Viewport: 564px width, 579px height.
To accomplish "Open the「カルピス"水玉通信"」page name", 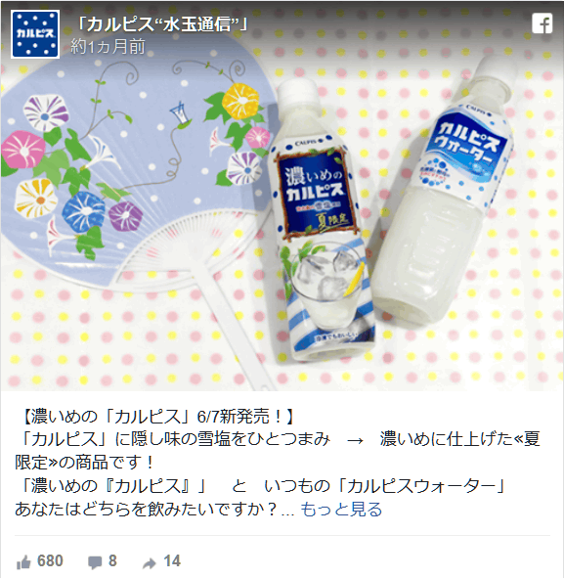I will coord(160,24).
